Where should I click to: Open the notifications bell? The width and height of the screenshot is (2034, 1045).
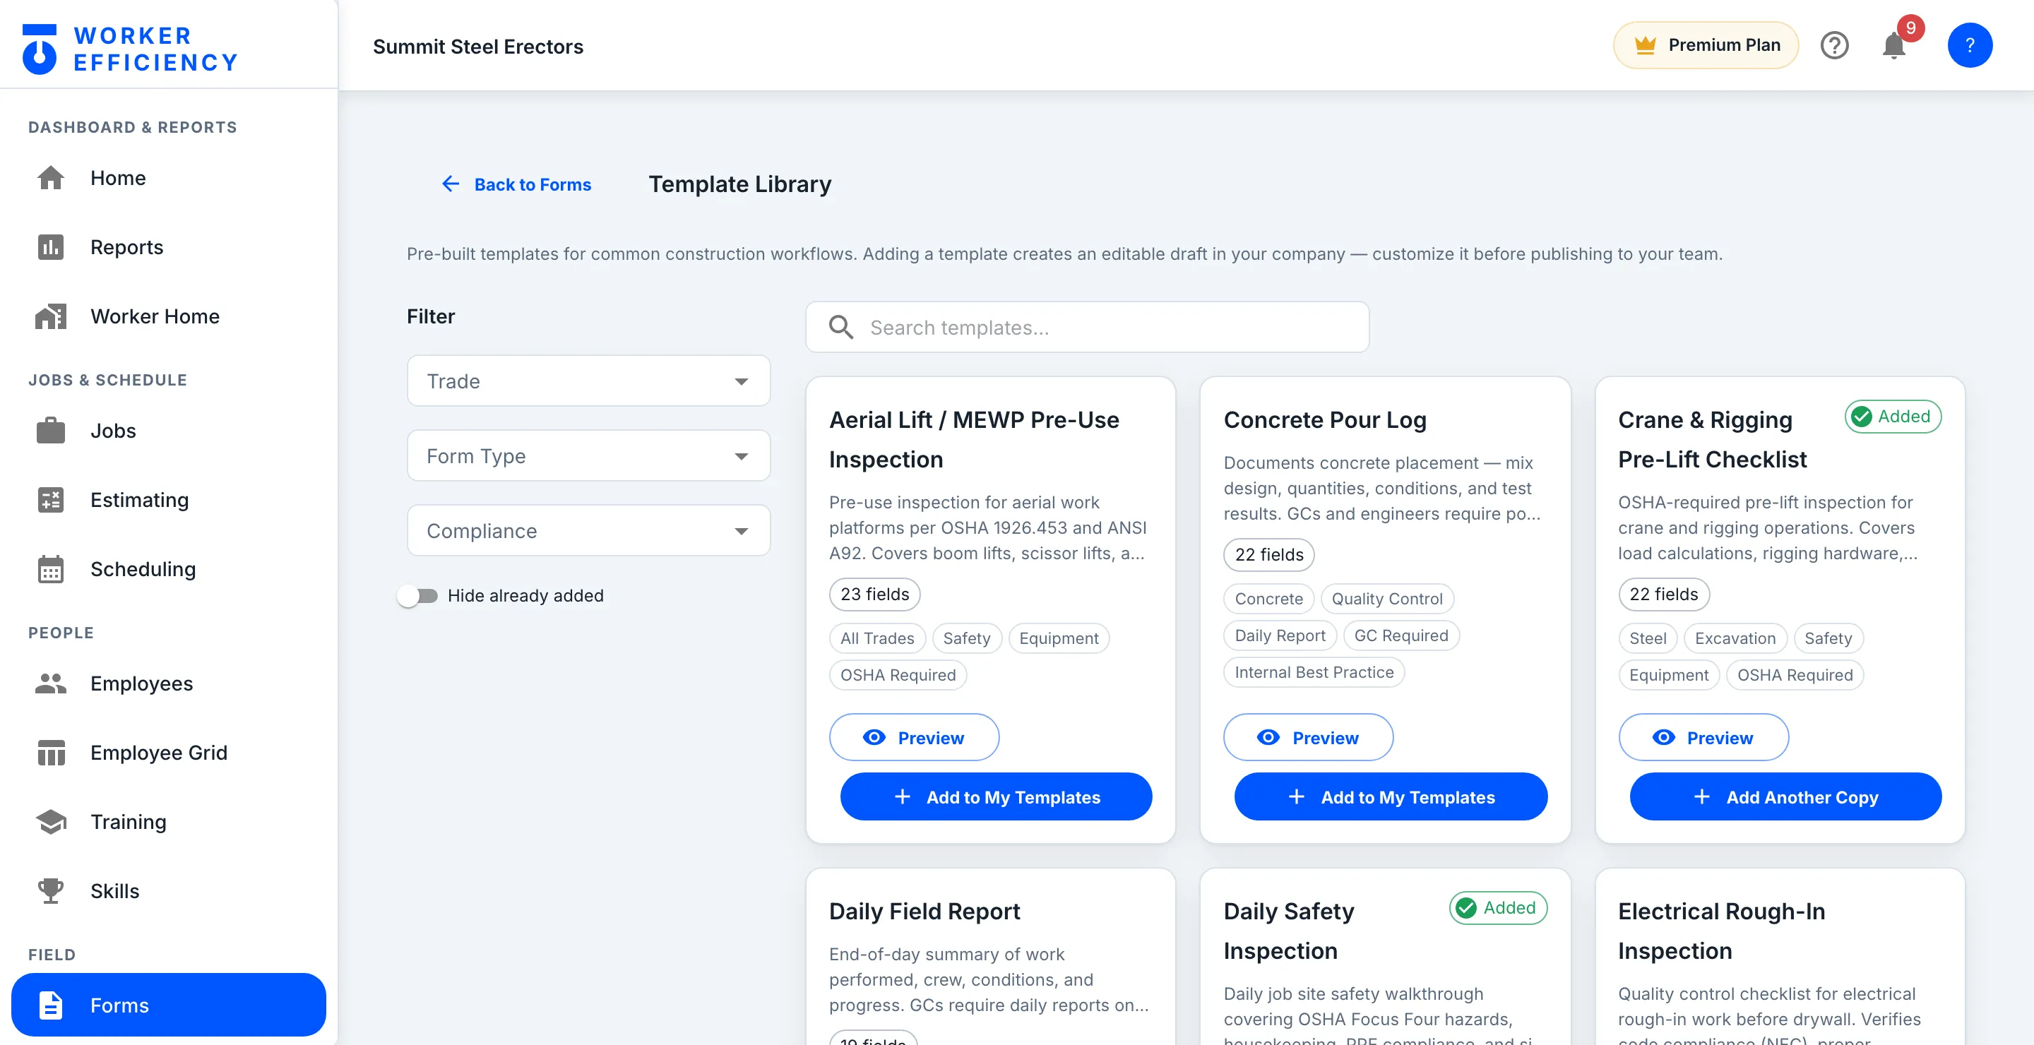(1893, 46)
